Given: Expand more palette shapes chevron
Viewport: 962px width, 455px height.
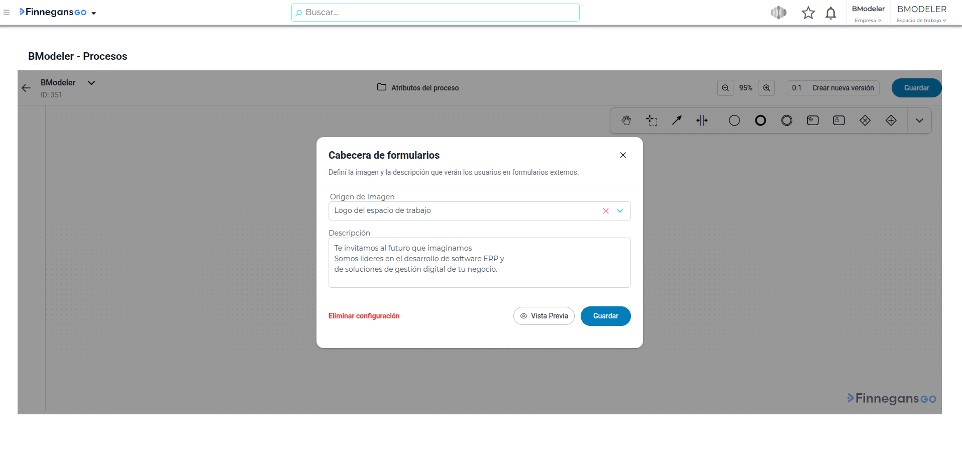Looking at the screenshot, I should pos(919,121).
